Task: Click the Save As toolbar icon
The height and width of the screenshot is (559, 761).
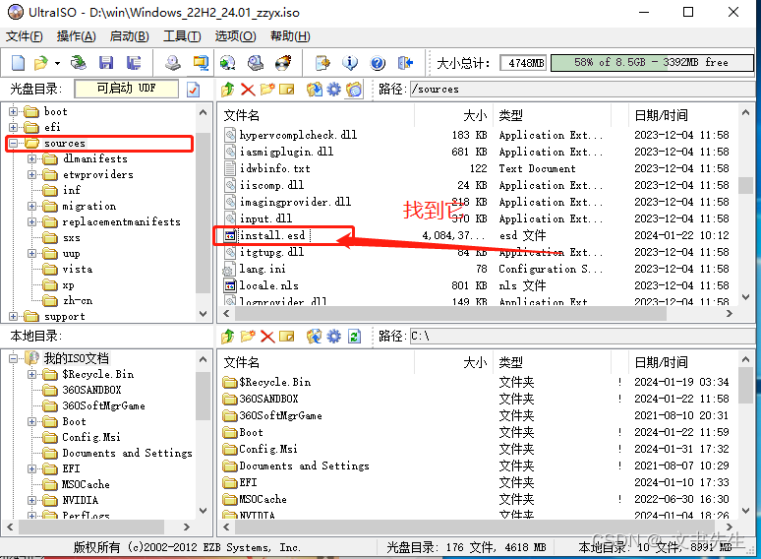Action: (x=134, y=63)
